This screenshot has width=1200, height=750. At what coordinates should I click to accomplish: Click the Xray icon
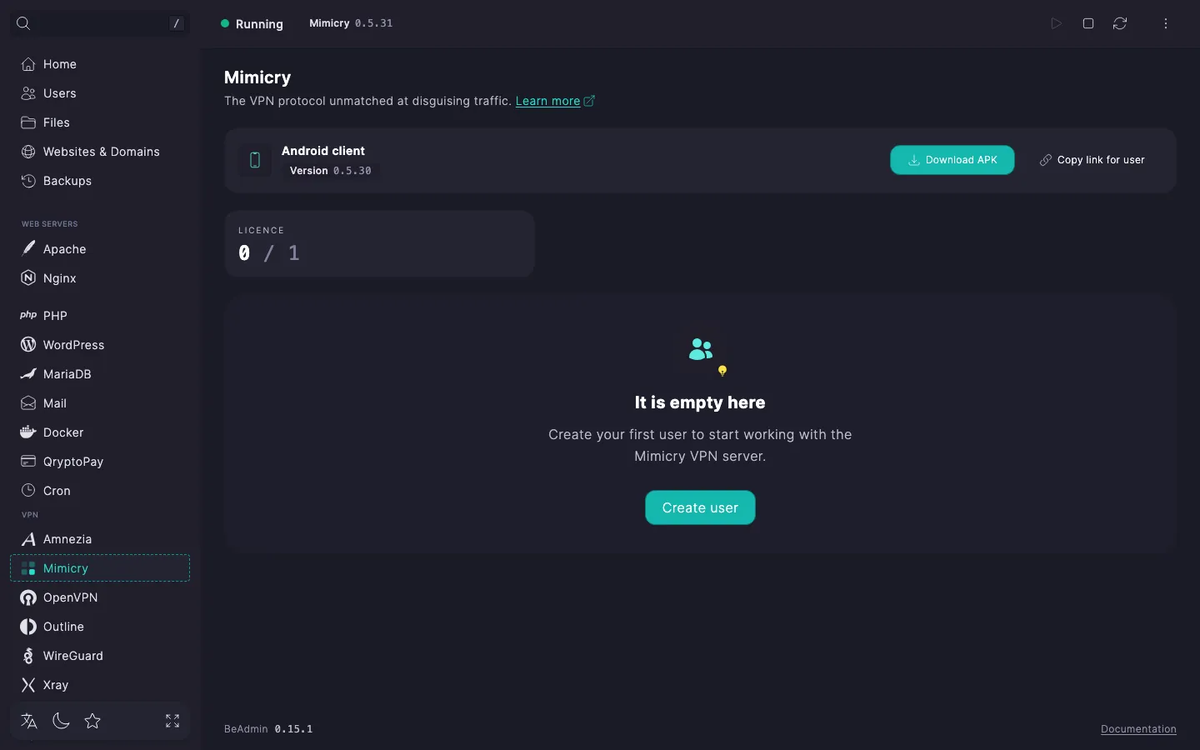pyautogui.click(x=28, y=685)
